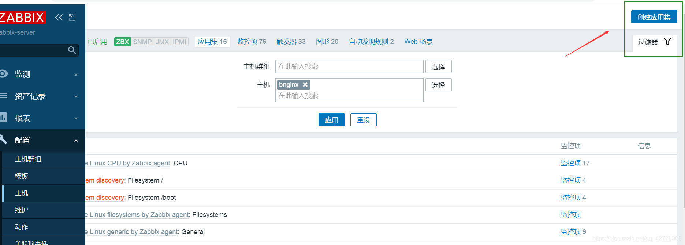Collapse sidebar with double-arrow icon

click(59, 17)
